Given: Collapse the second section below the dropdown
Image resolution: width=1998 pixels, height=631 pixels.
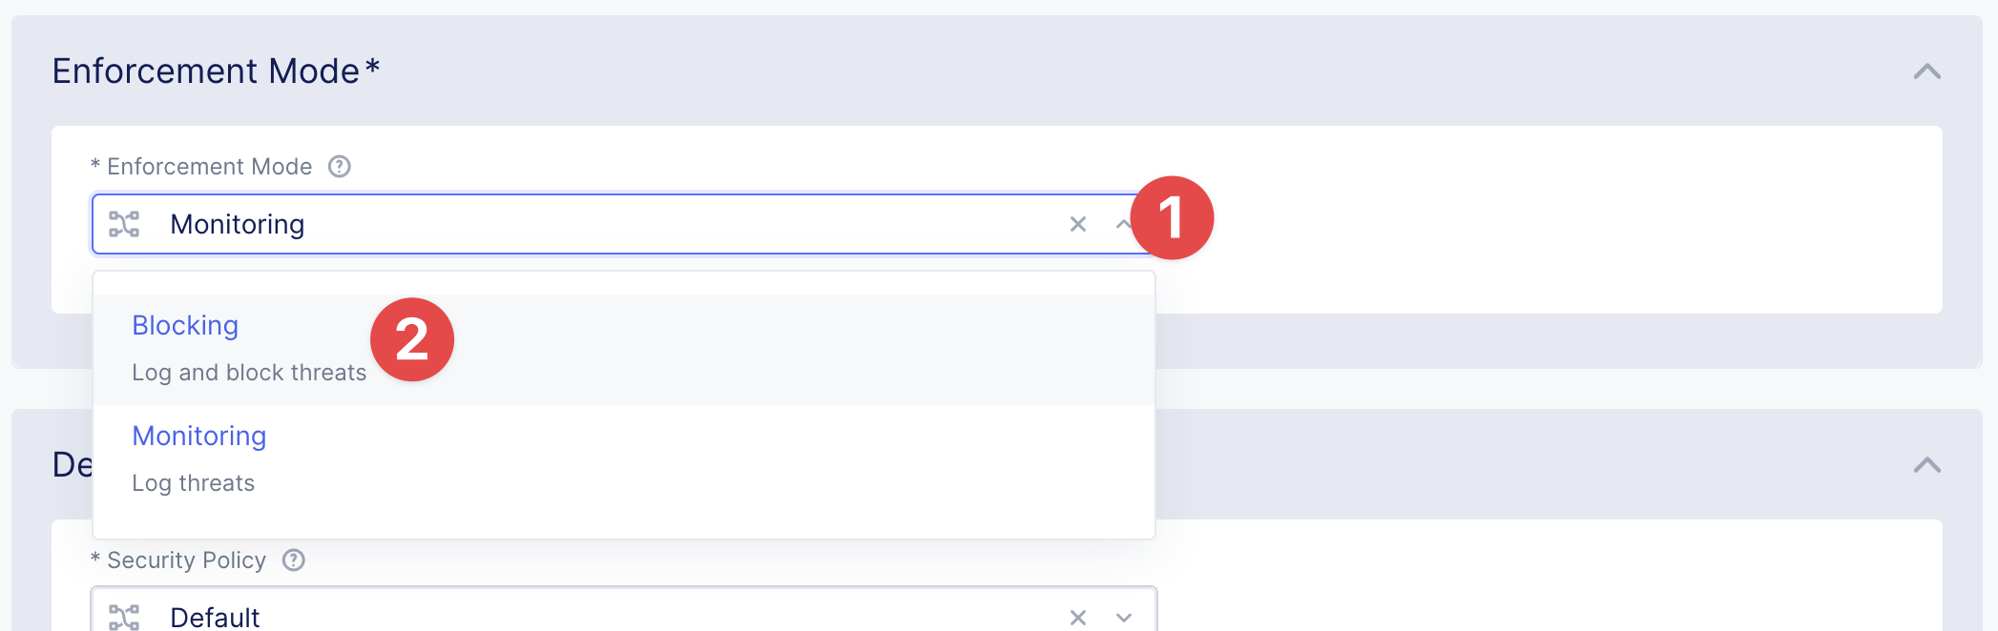Looking at the screenshot, I should (x=1926, y=465).
